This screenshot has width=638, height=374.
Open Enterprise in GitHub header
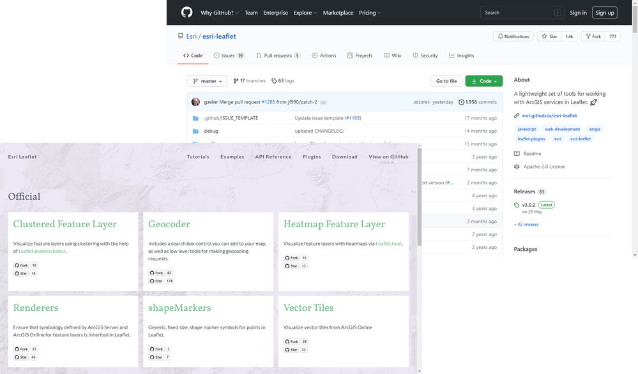point(275,13)
